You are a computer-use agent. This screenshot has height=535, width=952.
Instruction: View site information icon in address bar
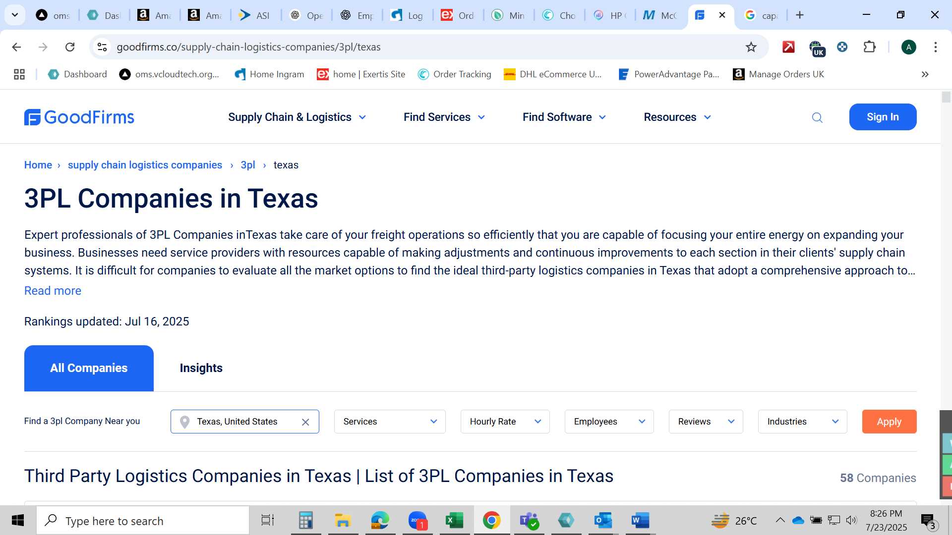click(102, 47)
